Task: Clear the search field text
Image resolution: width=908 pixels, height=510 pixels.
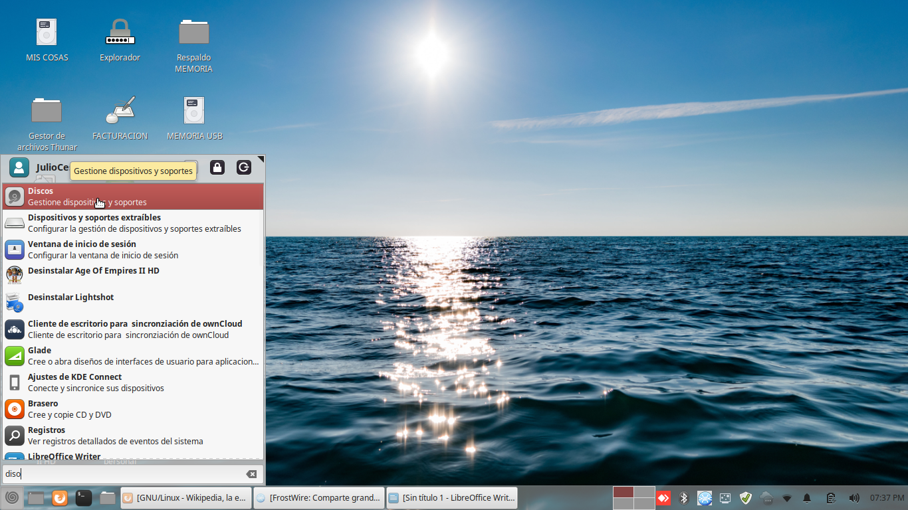Action: click(x=251, y=474)
